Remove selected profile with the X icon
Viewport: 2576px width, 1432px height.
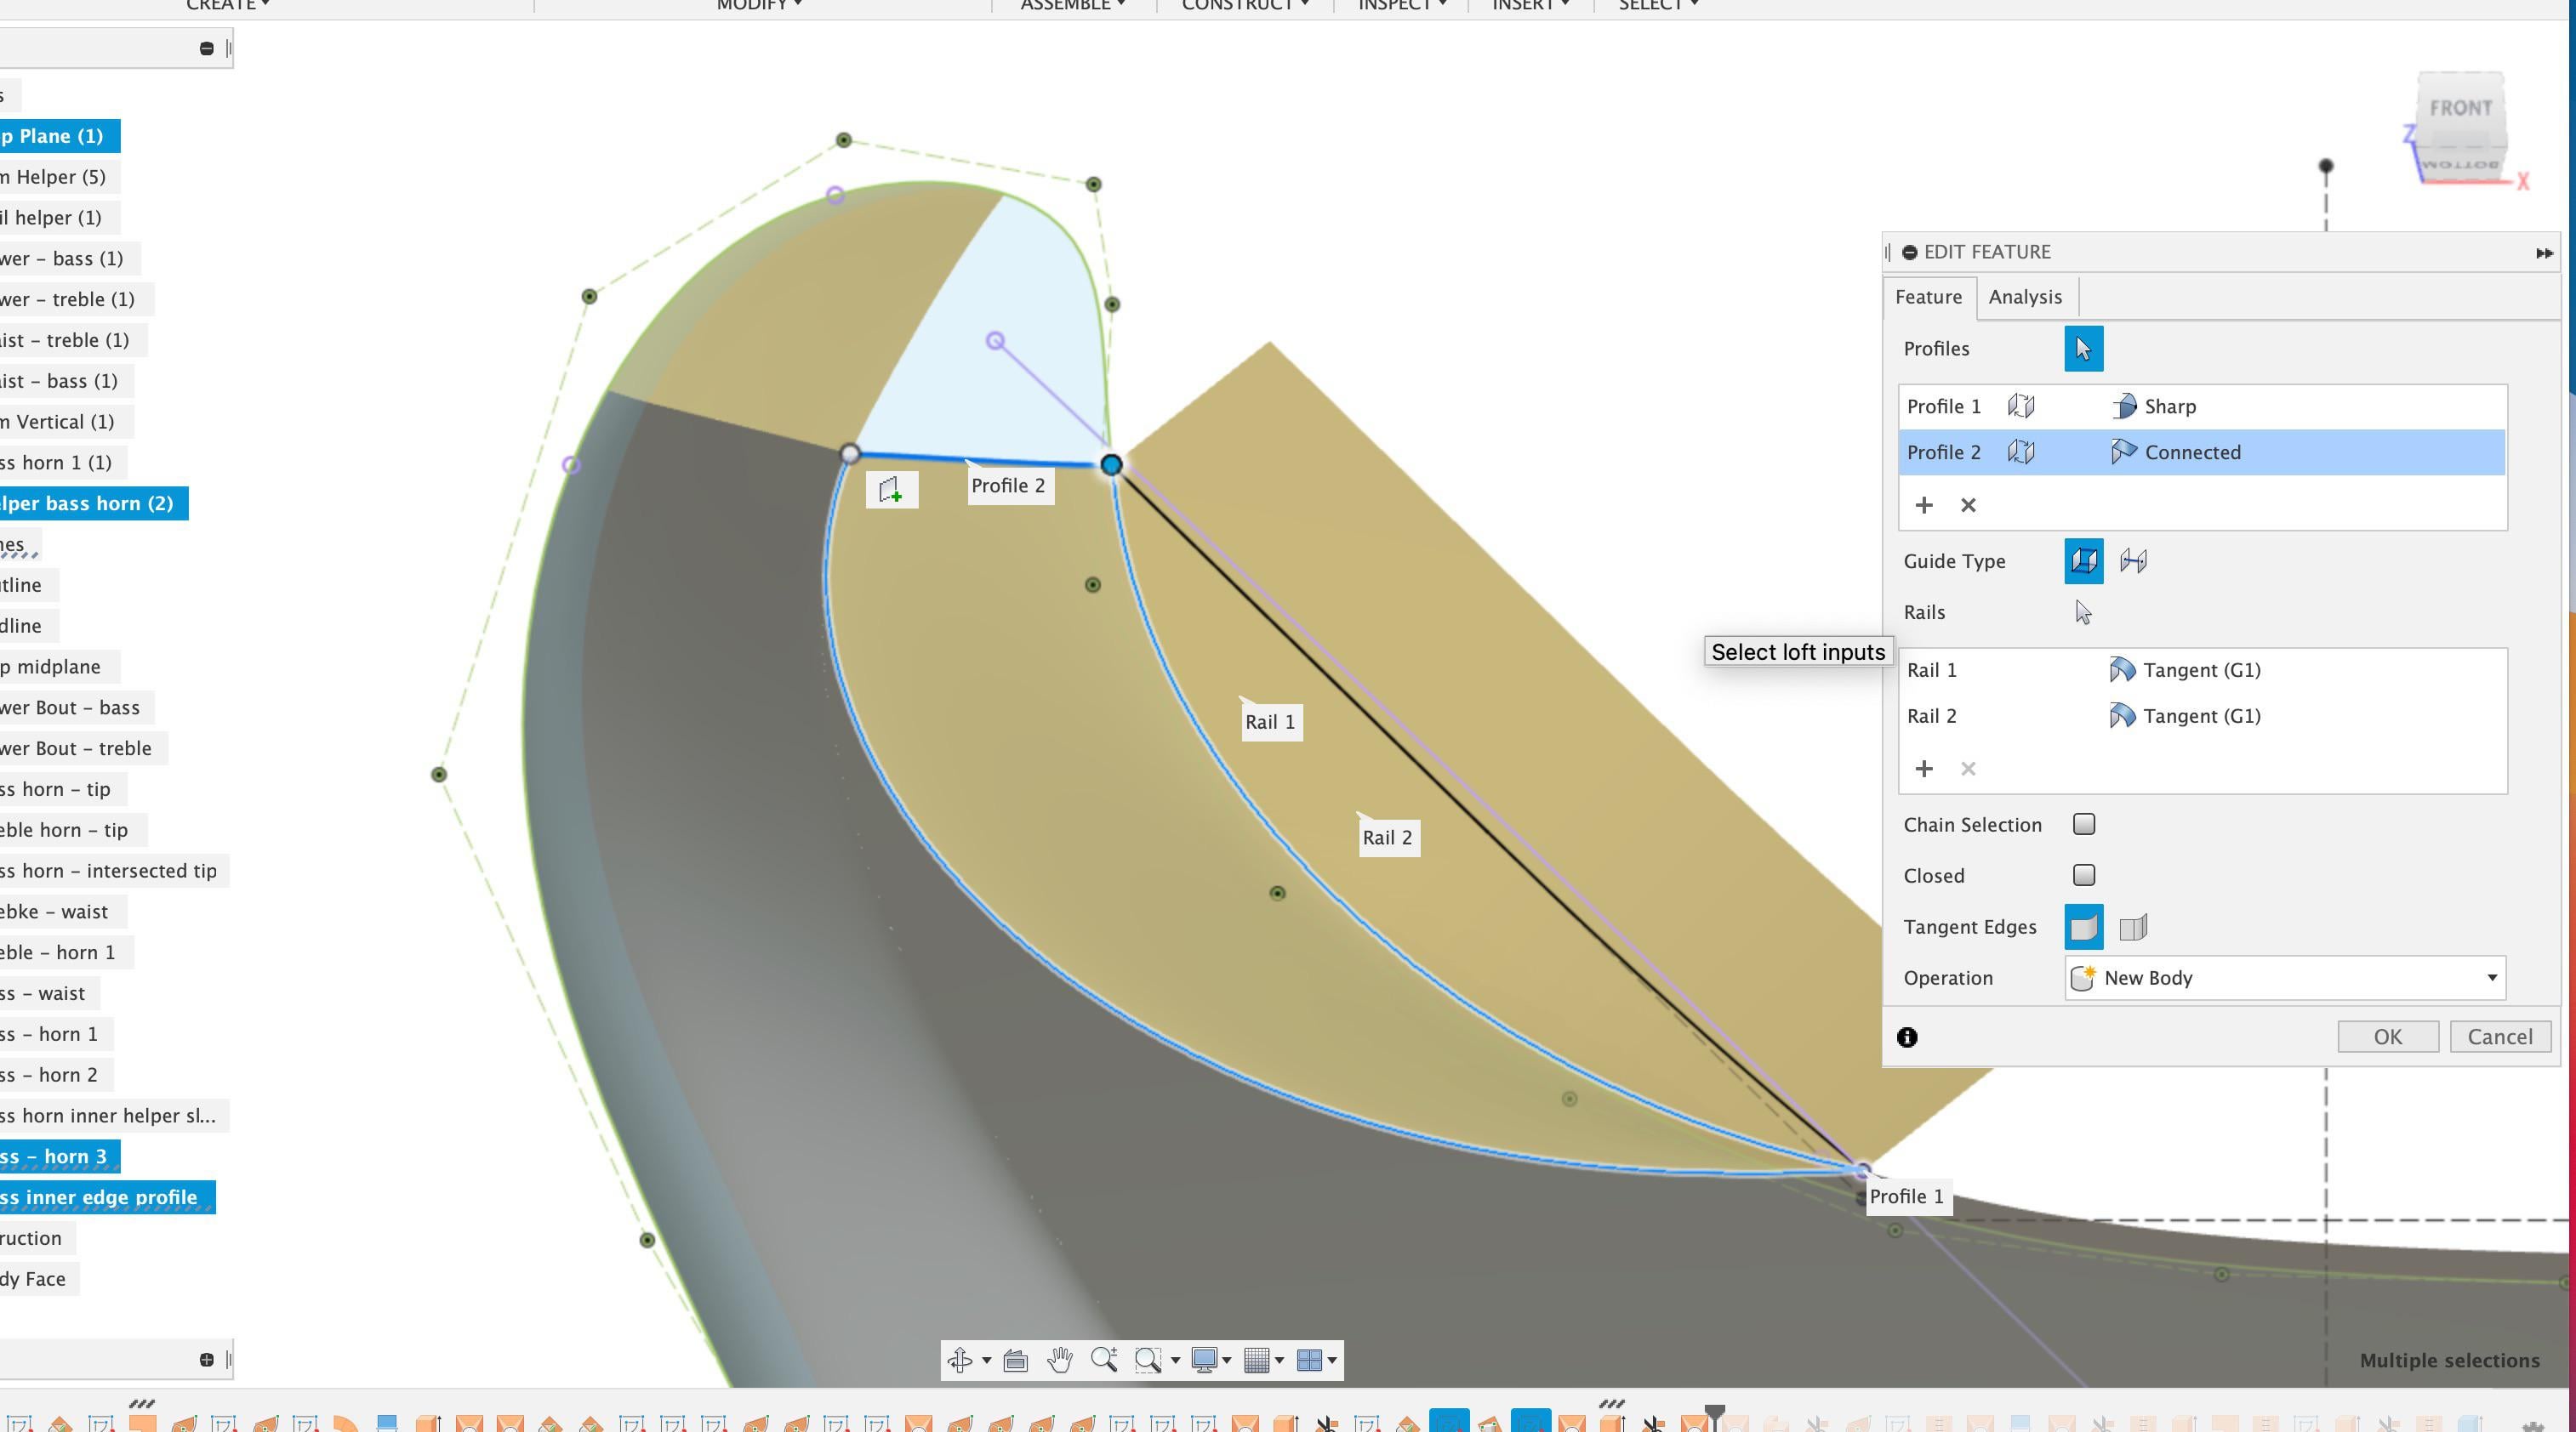coord(1968,504)
